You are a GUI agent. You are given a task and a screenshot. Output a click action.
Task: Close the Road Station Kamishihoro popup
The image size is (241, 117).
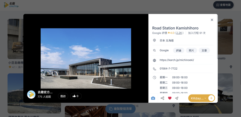pyautogui.click(x=212, y=20)
